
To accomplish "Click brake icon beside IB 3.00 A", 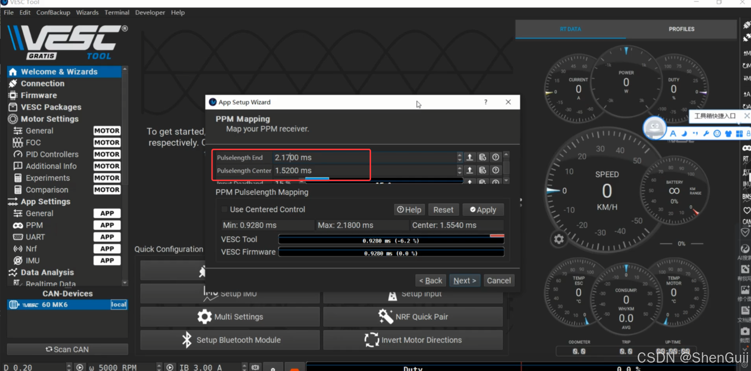I will coord(255,367).
